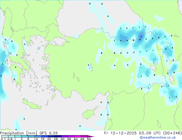This screenshot has height=140, width=182.
Task: Click the '50' legend scale label
Action: [x=89, y=139]
